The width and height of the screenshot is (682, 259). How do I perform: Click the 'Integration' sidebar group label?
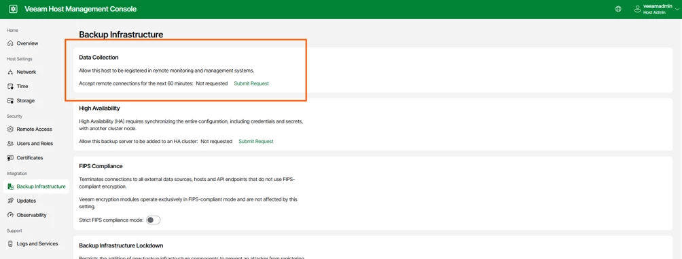tap(17, 174)
